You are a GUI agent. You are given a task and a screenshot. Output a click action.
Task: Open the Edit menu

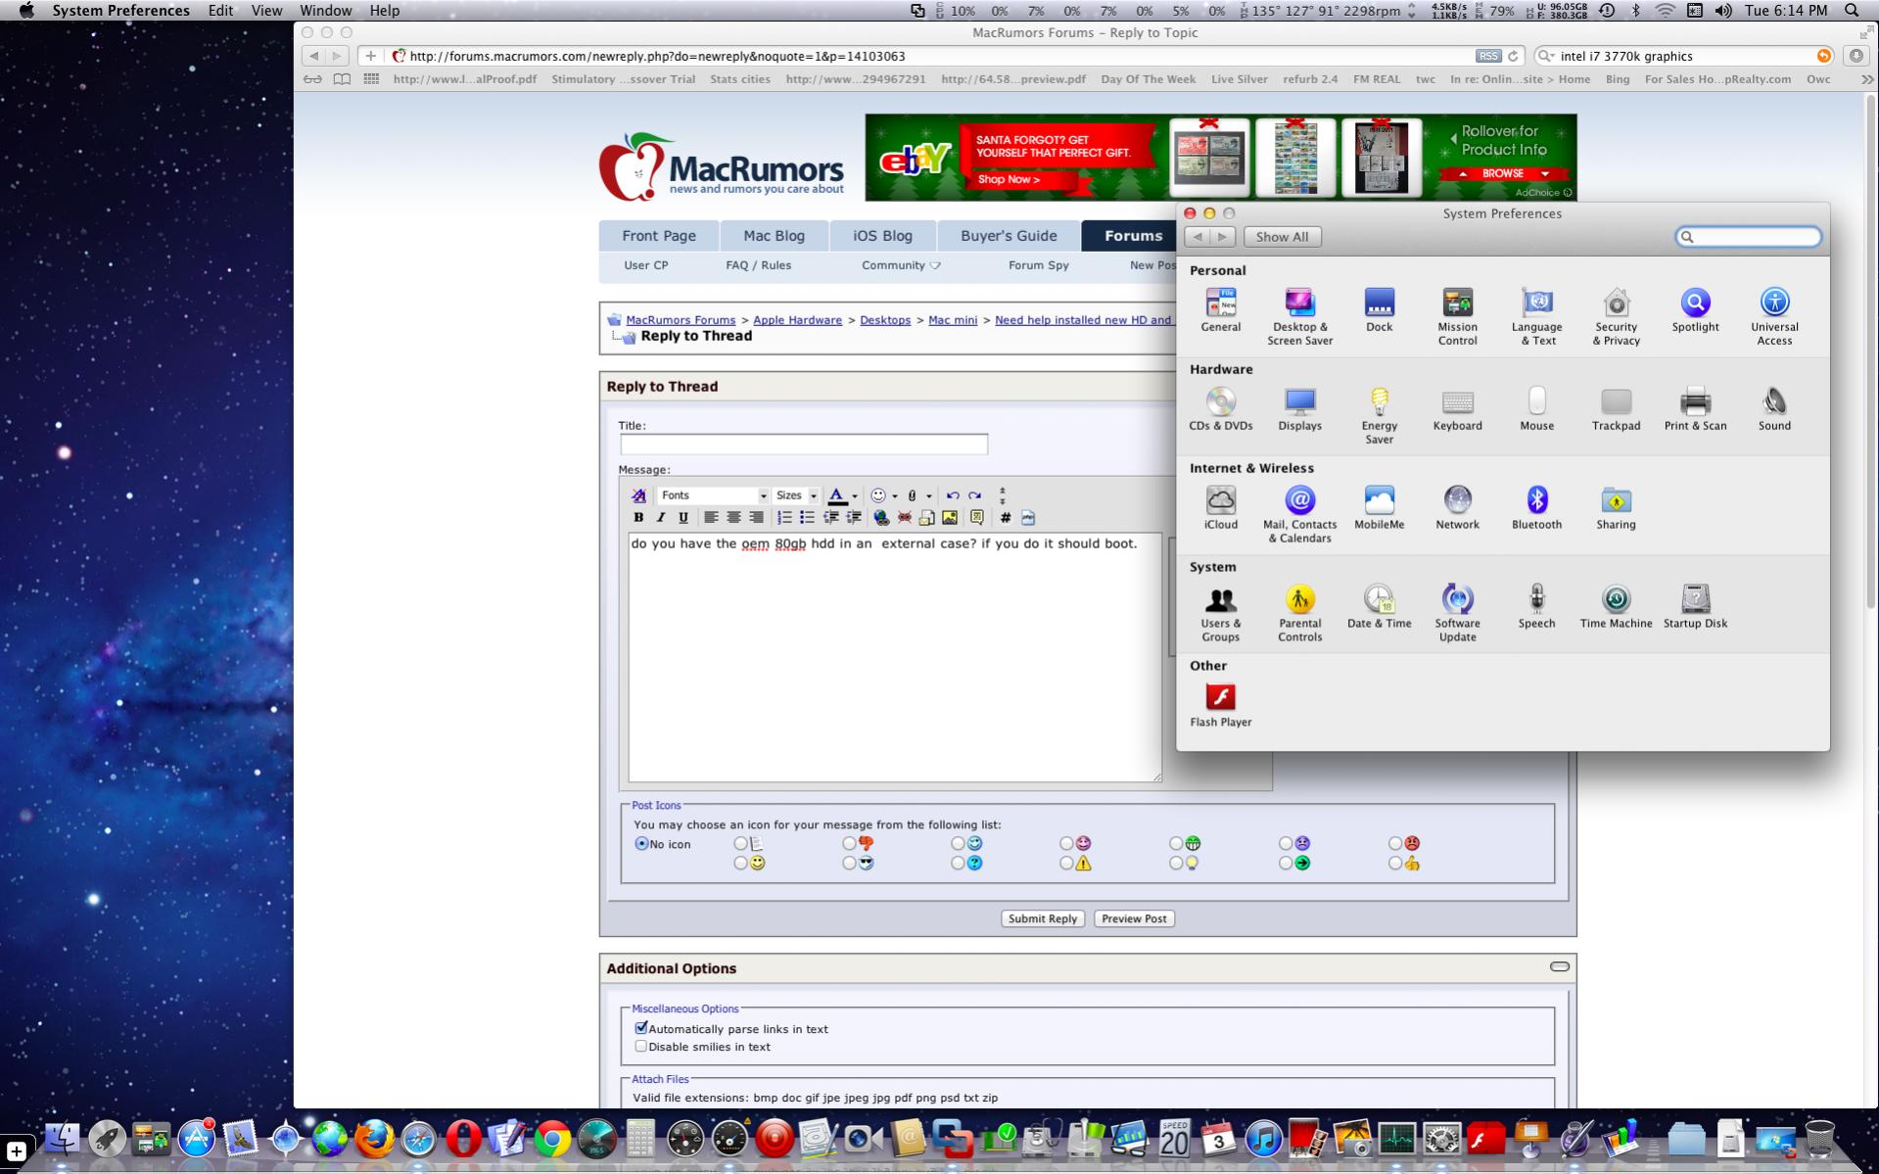point(220,11)
